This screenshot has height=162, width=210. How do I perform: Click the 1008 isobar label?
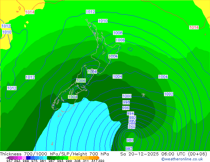[x=118, y=33]
